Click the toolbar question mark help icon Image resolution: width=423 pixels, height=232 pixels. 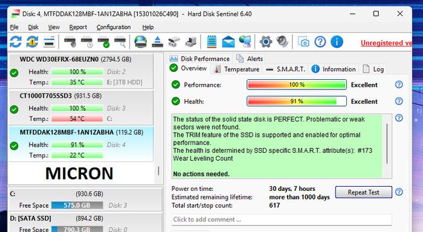pyautogui.click(x=320, y=42)
